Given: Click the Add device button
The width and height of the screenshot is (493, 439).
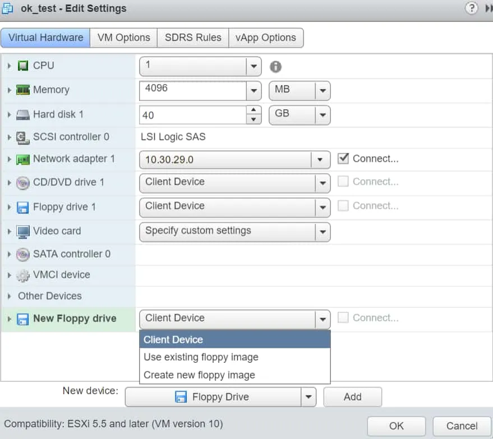Looking at the screenshot, I should click(352, 397).
